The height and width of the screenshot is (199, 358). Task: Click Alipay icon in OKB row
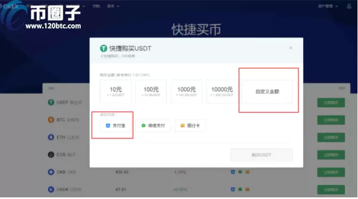[x=233, y=172]
